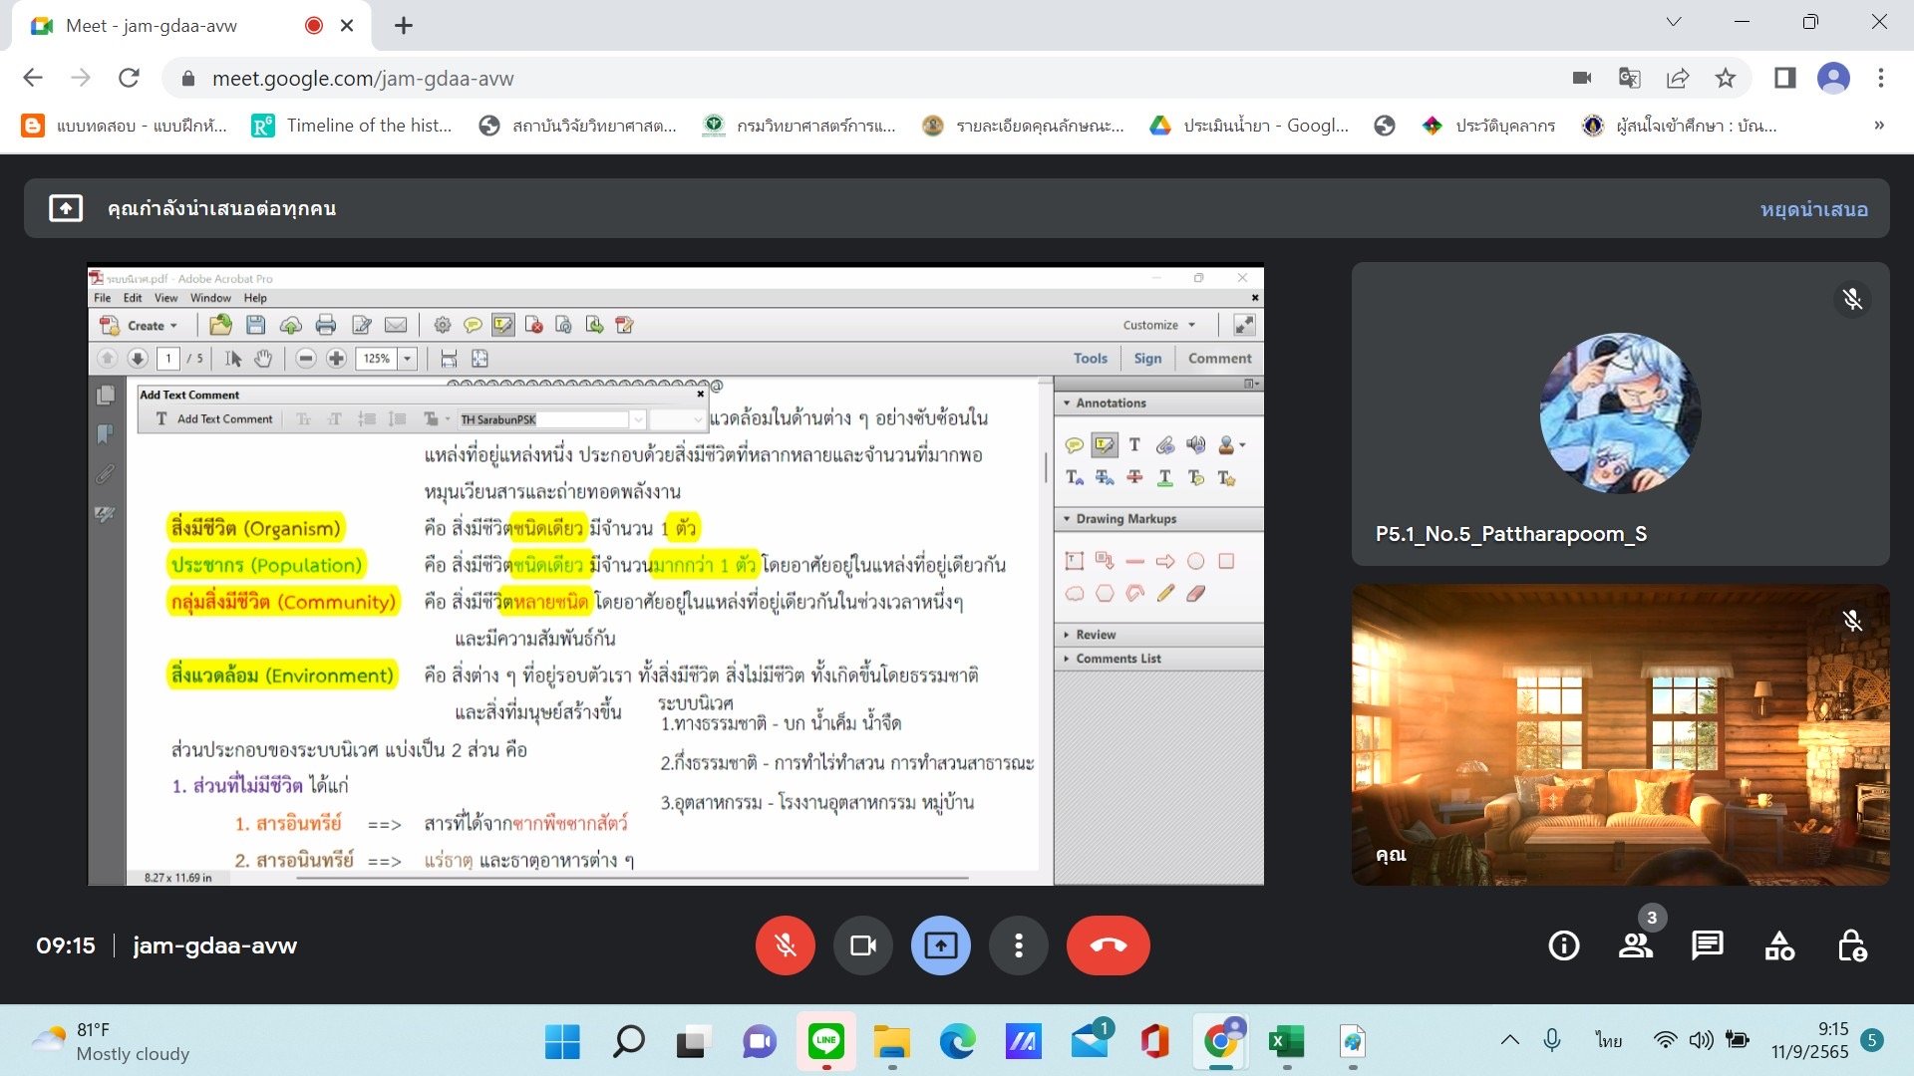Open Acrobat File menu
This screenshot has height=1076, width=1914.
click(103, 298)
